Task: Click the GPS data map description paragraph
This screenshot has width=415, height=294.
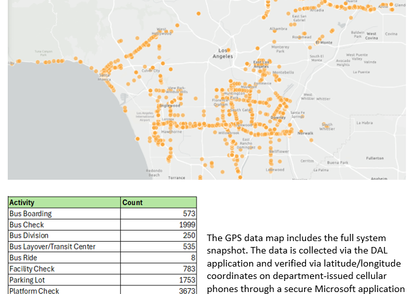Action: pyautogui.click(x=305, y=263)
